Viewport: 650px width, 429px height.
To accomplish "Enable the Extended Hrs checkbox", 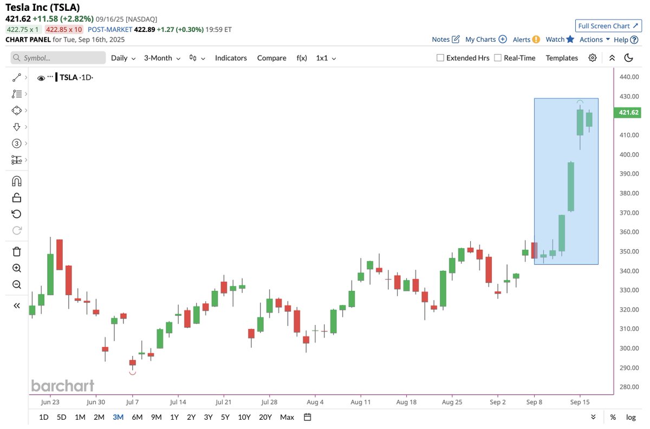I will 440,58.
